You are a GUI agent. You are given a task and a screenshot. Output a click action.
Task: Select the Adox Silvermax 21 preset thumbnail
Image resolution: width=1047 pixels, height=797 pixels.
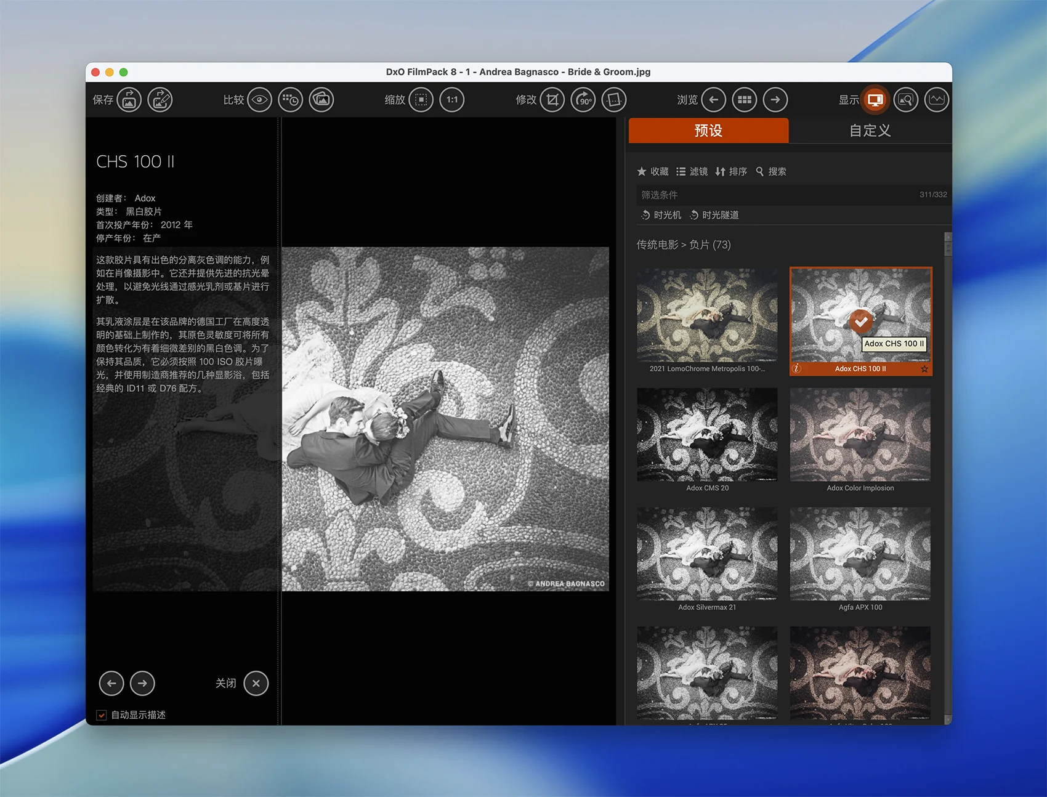[707, 554]
